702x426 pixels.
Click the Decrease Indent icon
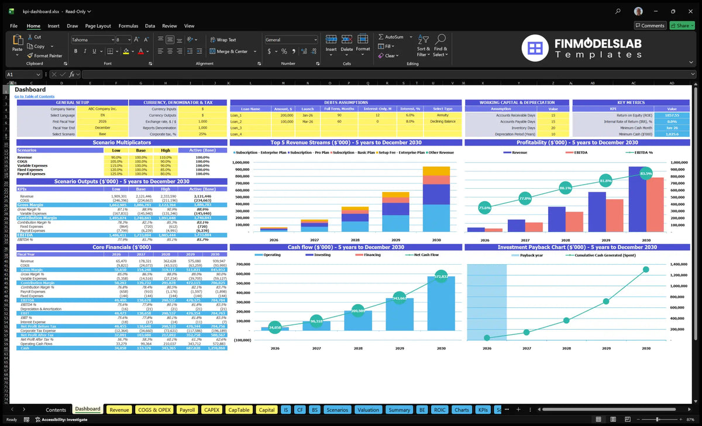pyautogui.click(x=189, y=51)
